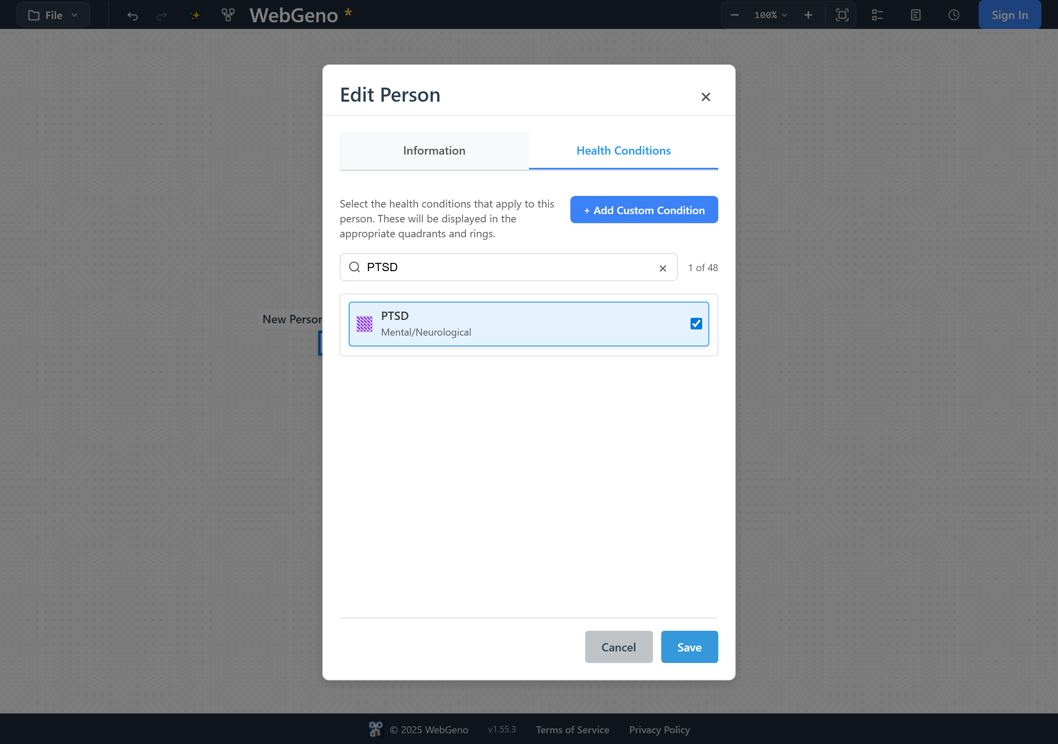This screenshot has width=1058, height=744.
Task: Save the person edits
Action: point(689,647)
